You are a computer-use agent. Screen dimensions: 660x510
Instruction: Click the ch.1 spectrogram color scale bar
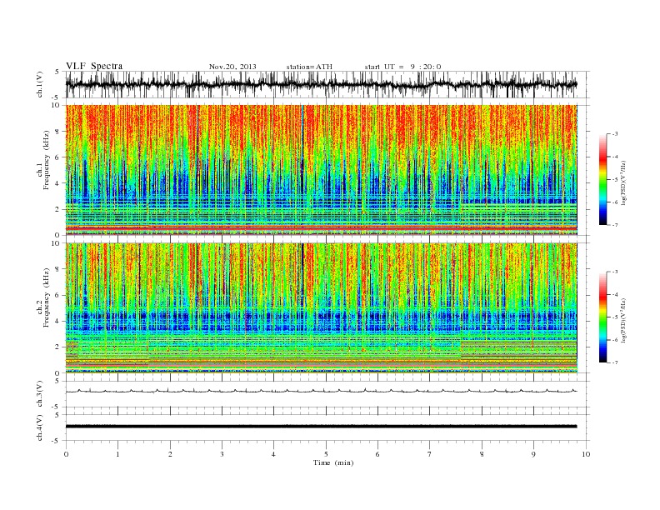pyautogui.click(x=602, y=179)
